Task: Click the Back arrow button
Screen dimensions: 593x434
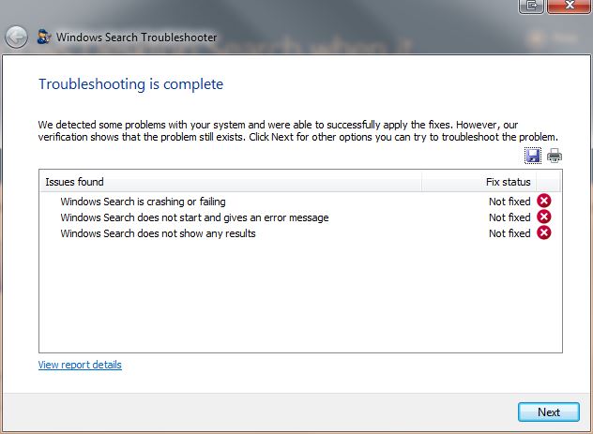Action: (16, 37)
